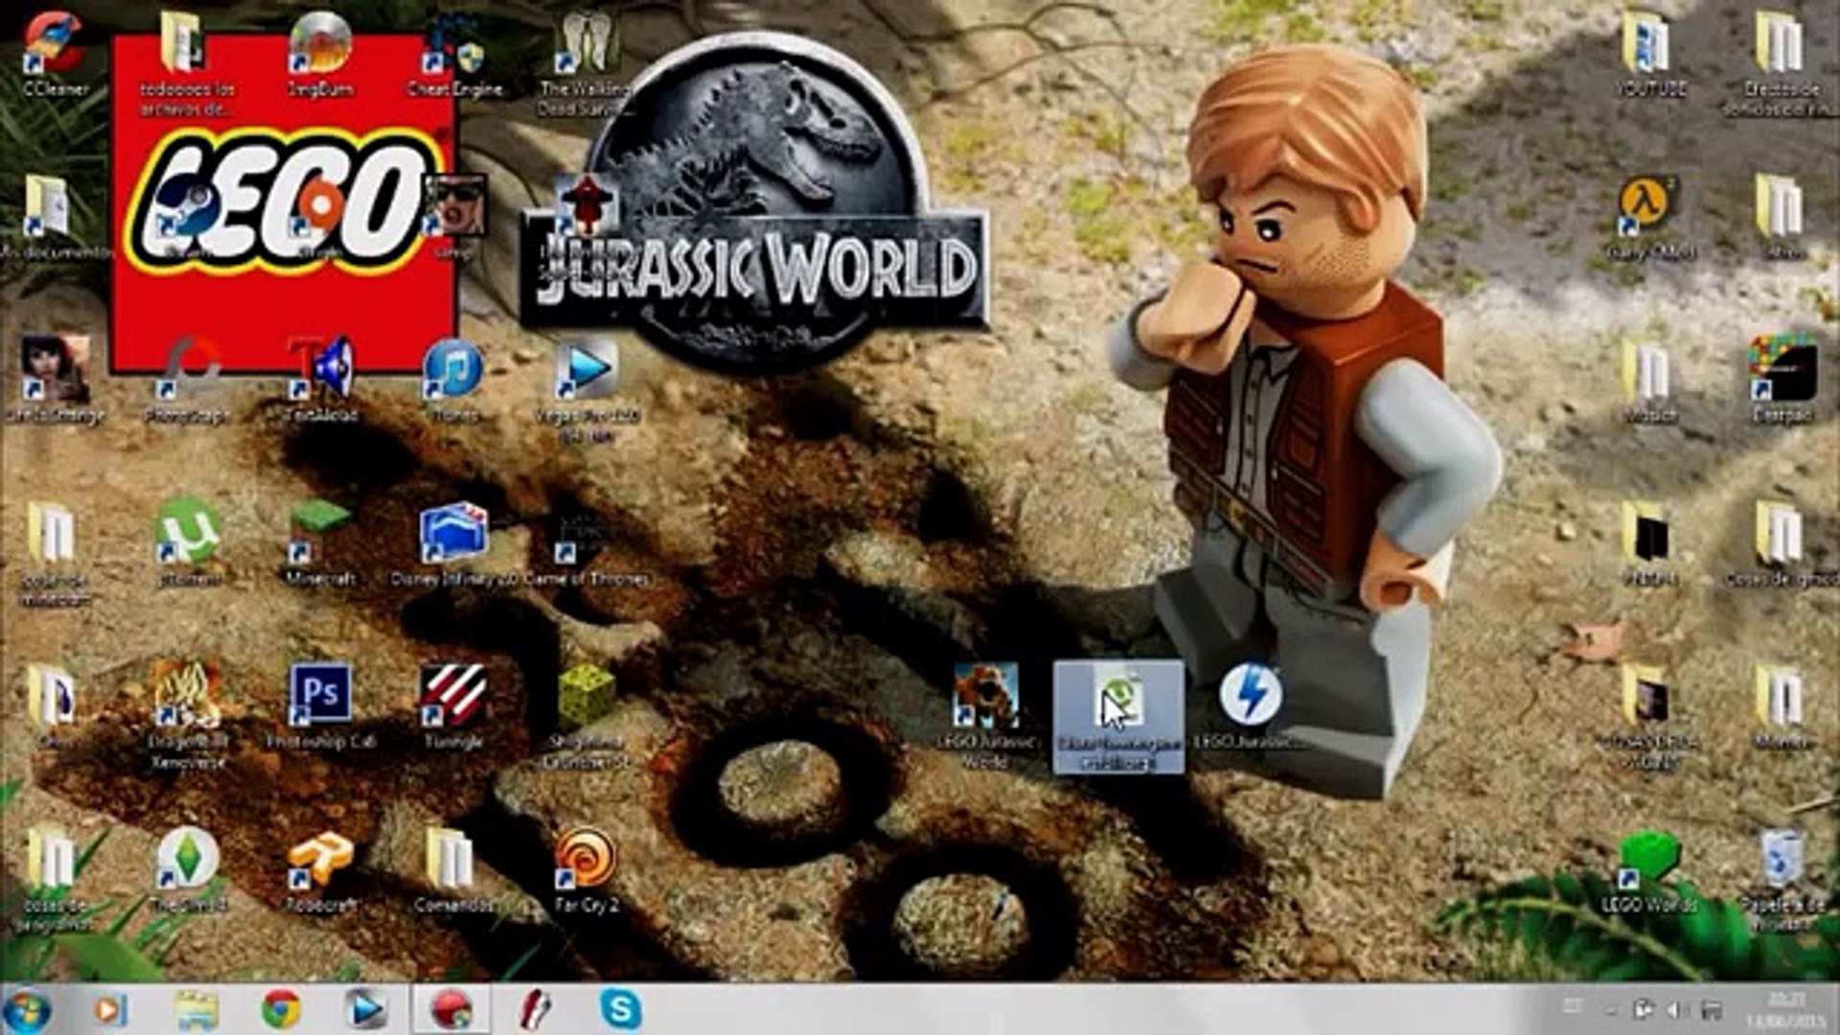Open the iTunes desktop shortcut

coord(453,381)
